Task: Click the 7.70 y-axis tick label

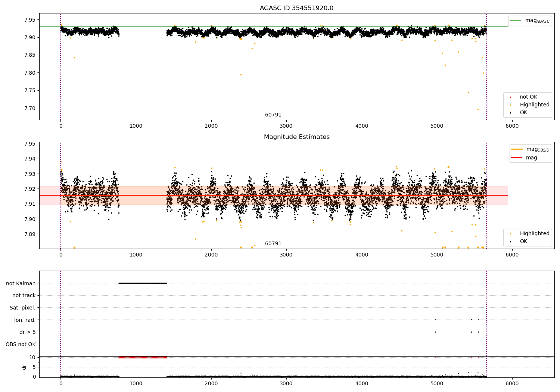Action: (29, 108)
